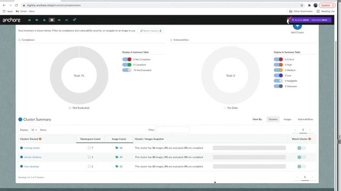Screen dimensions: 341x191
Task: Click the Apps bookmarks bar icon
Action: coord(4,11)
